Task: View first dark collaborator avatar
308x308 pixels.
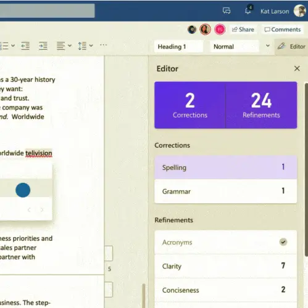Action: click(192, 30)
